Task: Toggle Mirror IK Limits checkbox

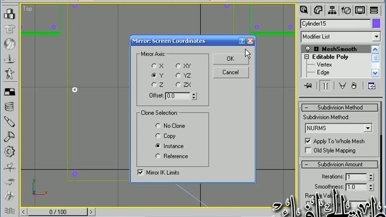Action: (x=141, y=172)
